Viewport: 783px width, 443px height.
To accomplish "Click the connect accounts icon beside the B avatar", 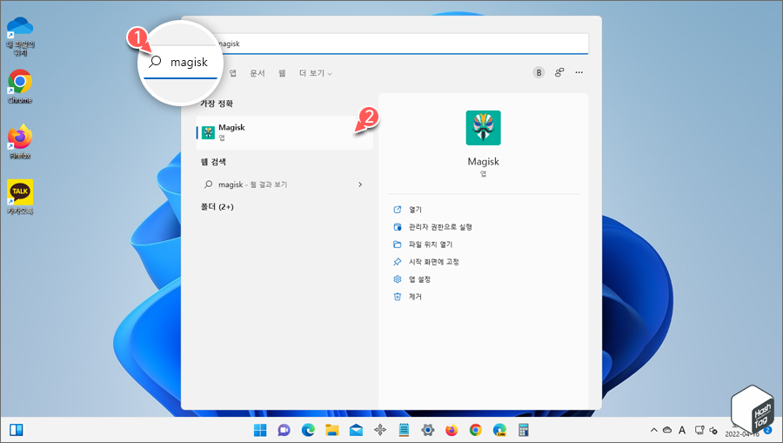I will click(559, 73).
